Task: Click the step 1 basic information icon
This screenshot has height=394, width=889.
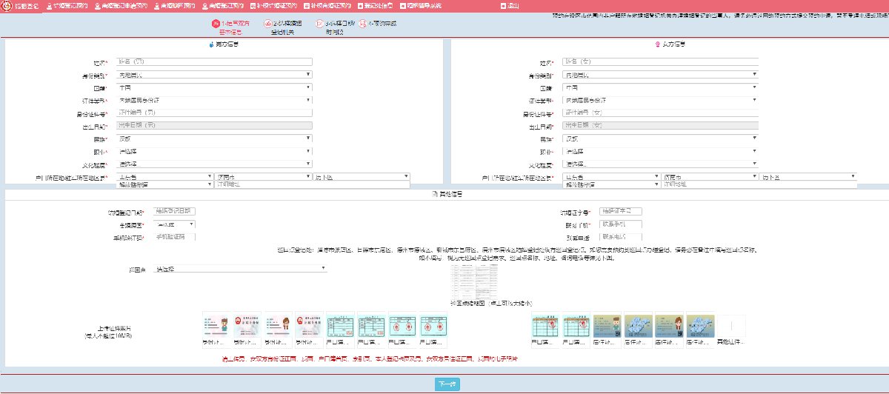Action: [216, 24]
